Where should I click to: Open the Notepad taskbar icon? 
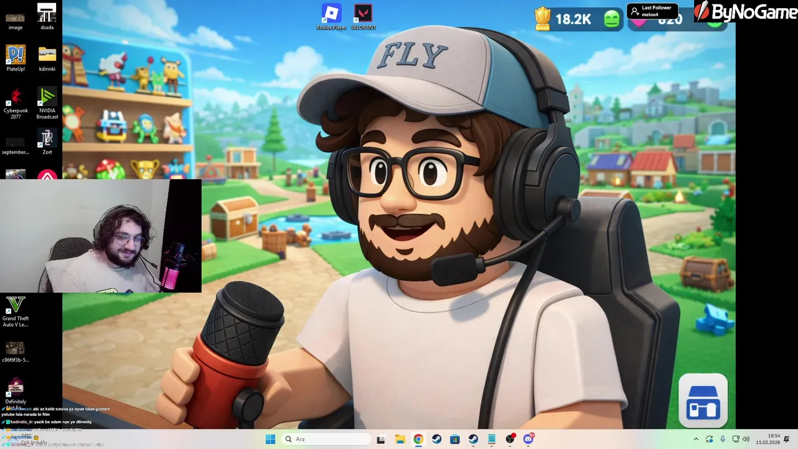[492, 439]
